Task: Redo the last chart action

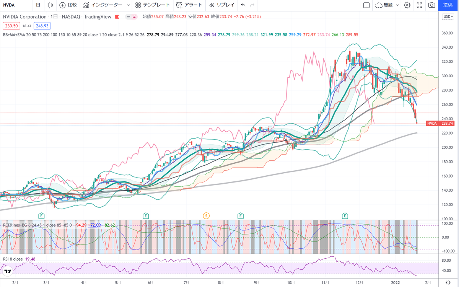Action: 252,5
